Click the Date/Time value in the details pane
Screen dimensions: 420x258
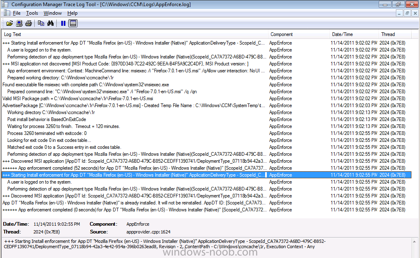tap(57, 224)
